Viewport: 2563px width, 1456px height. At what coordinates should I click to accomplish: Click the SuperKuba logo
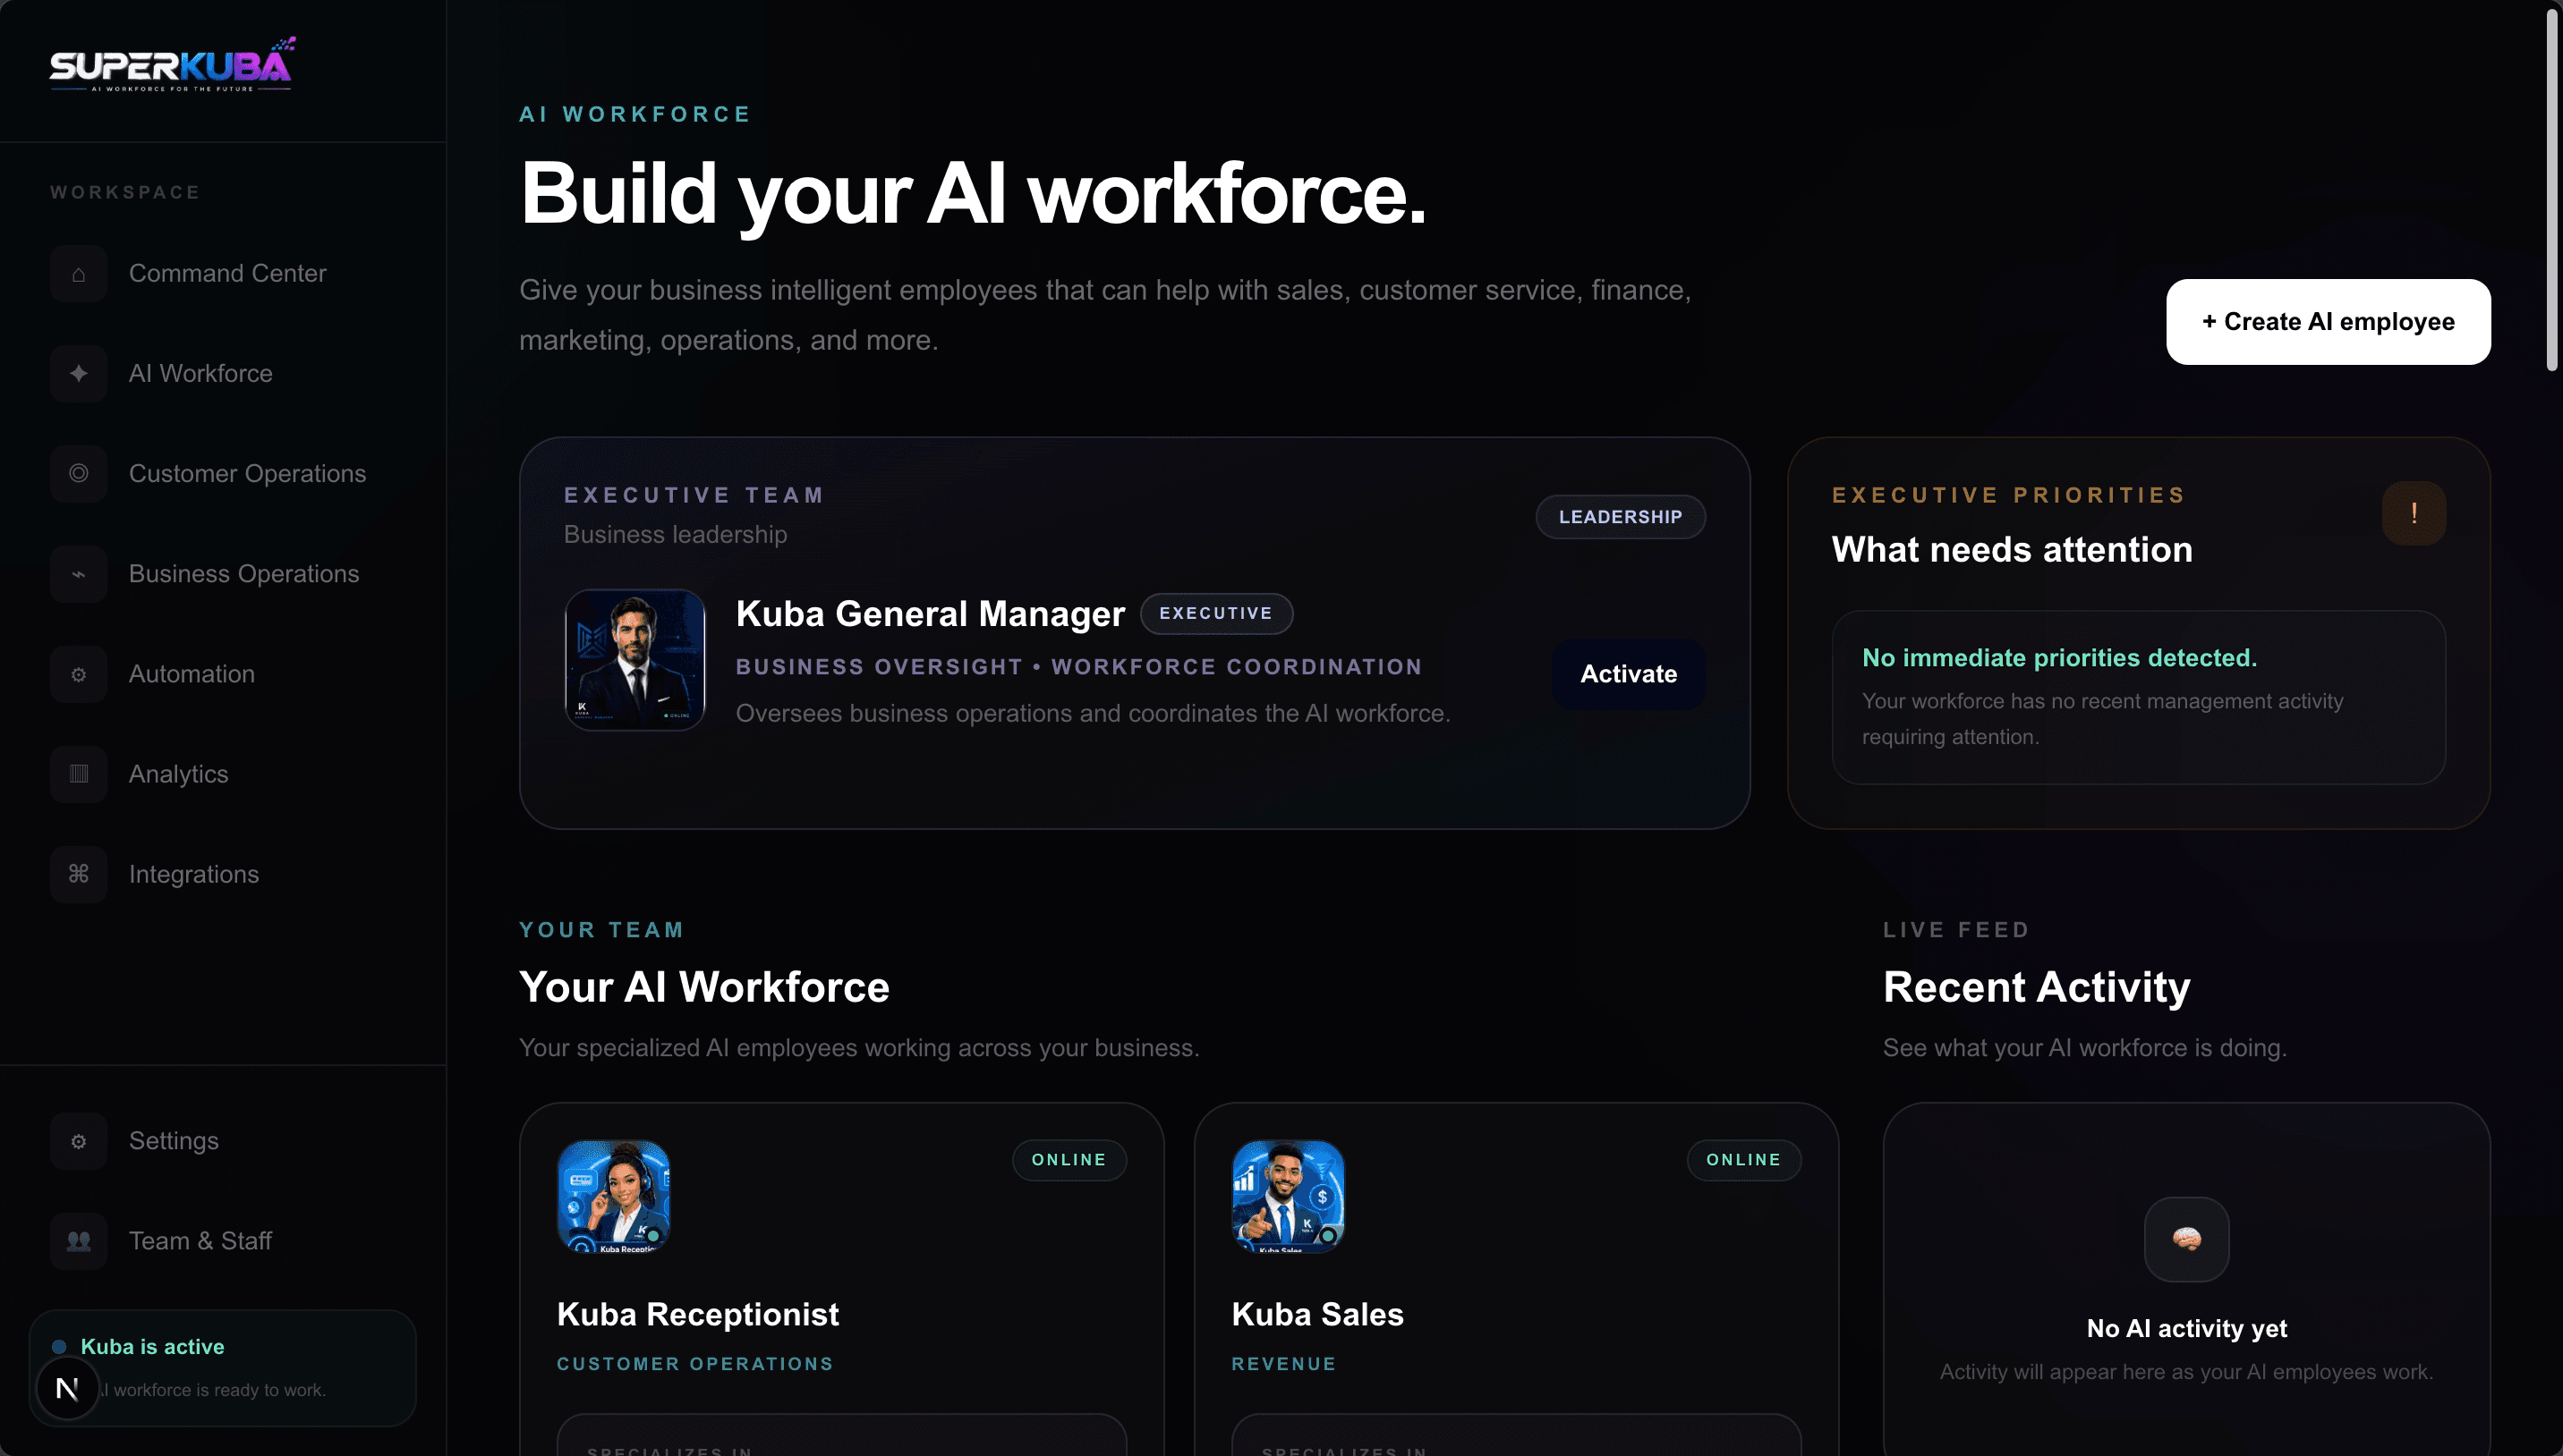(x=172, y=65)
